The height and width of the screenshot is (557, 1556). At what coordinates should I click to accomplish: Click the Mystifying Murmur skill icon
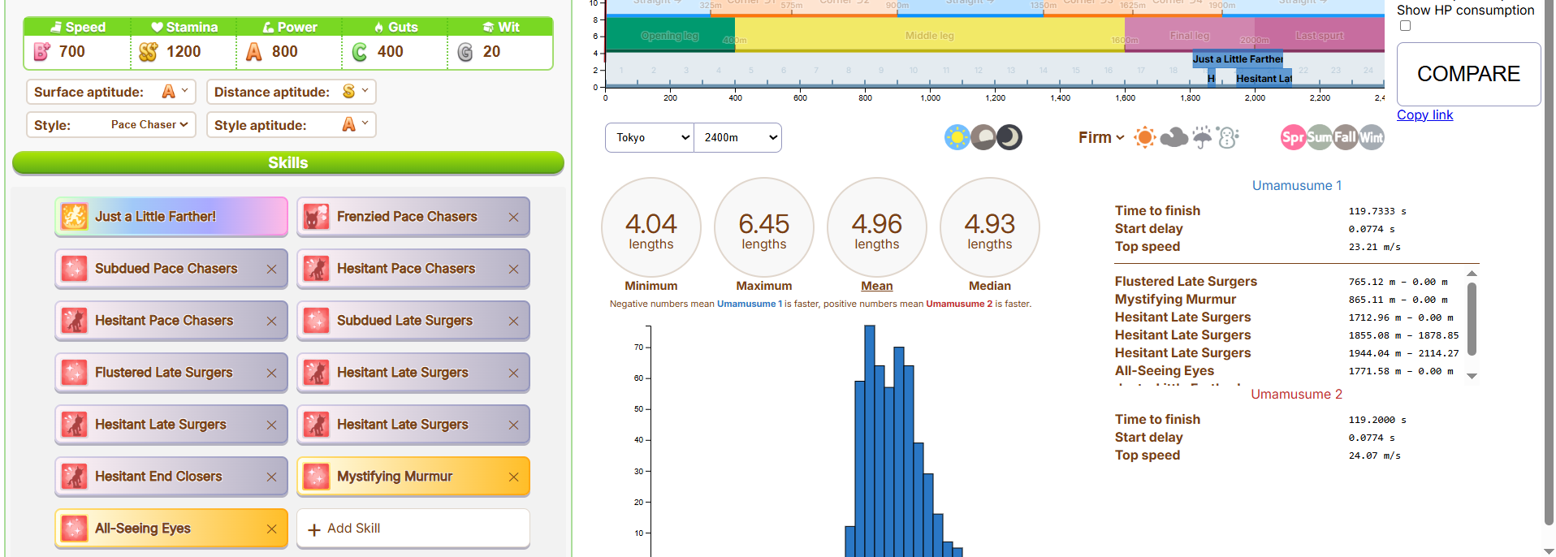[x=316, y=477]
